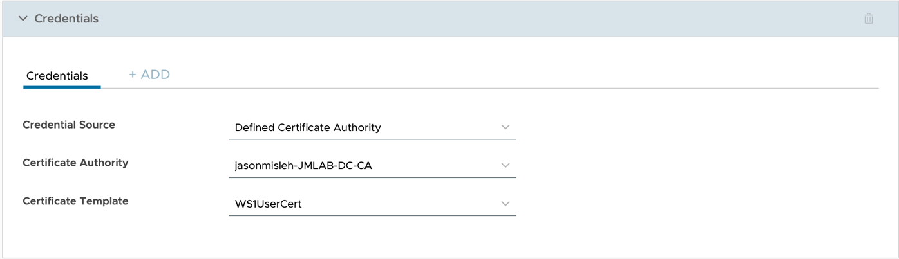The height and width of the screenshot is (259, 899).
Task: Click the Certificate Template field label
Action: (x=75, y=201)
